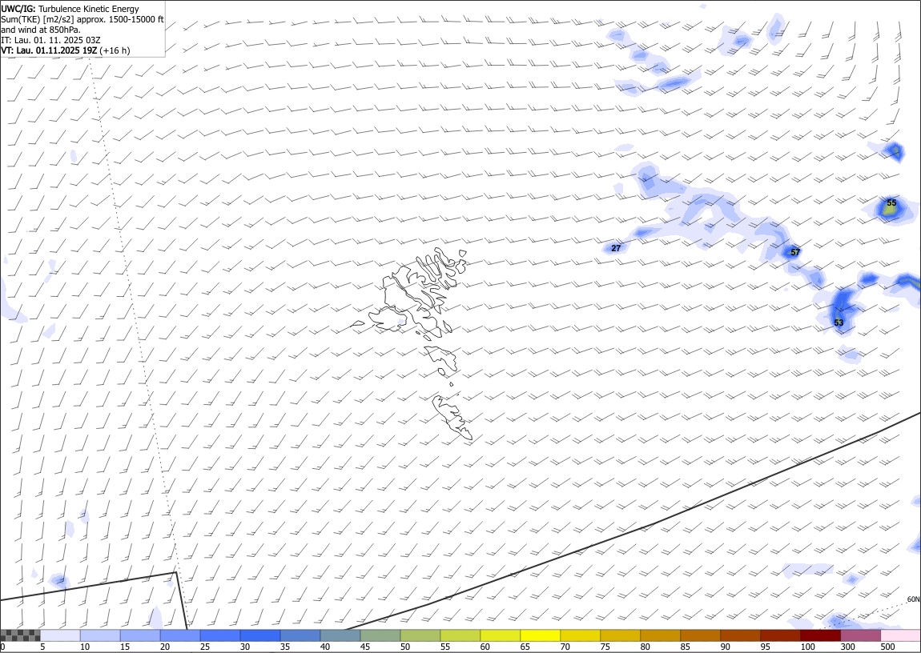
Task: Click the TKE value label "53"
Action: click(839, 322)
